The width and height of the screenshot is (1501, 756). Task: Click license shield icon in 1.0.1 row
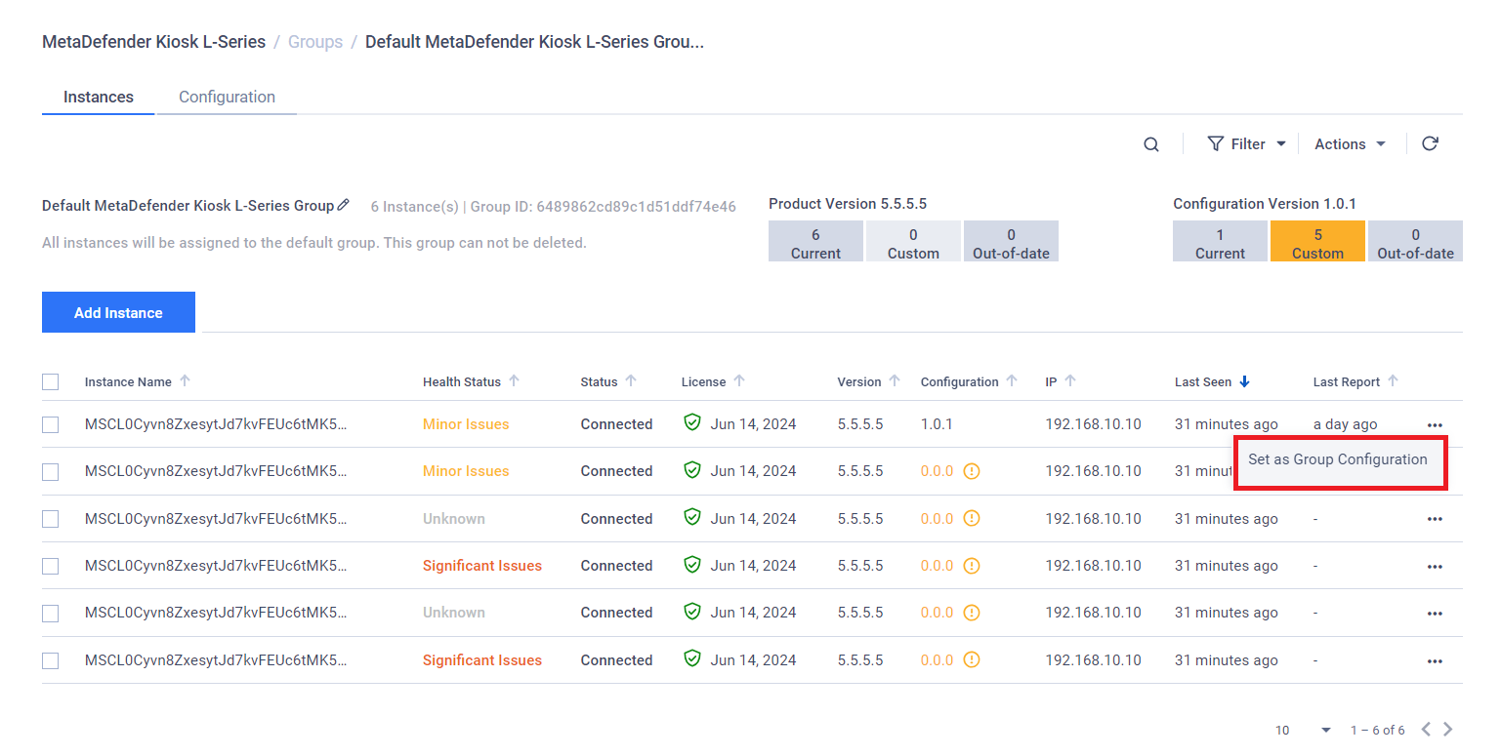point(692,423)
